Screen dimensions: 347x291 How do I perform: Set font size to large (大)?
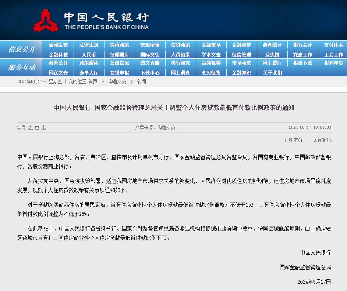30,128
